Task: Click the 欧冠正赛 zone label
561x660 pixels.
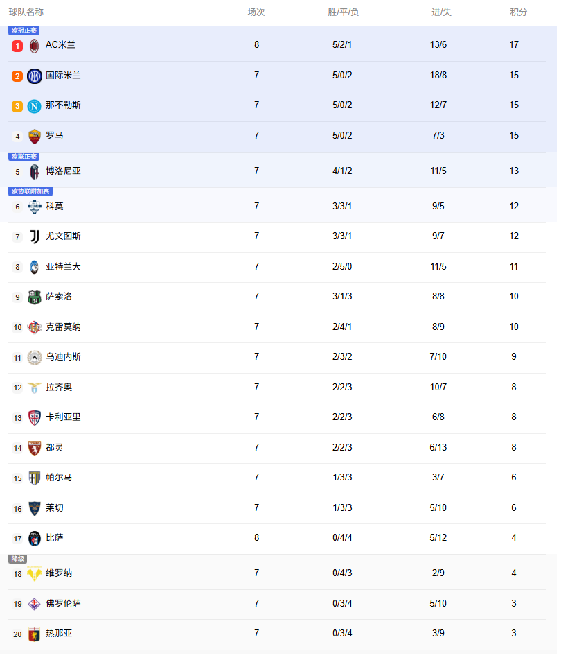Action: pyautogui.click(x=24, y=31)
